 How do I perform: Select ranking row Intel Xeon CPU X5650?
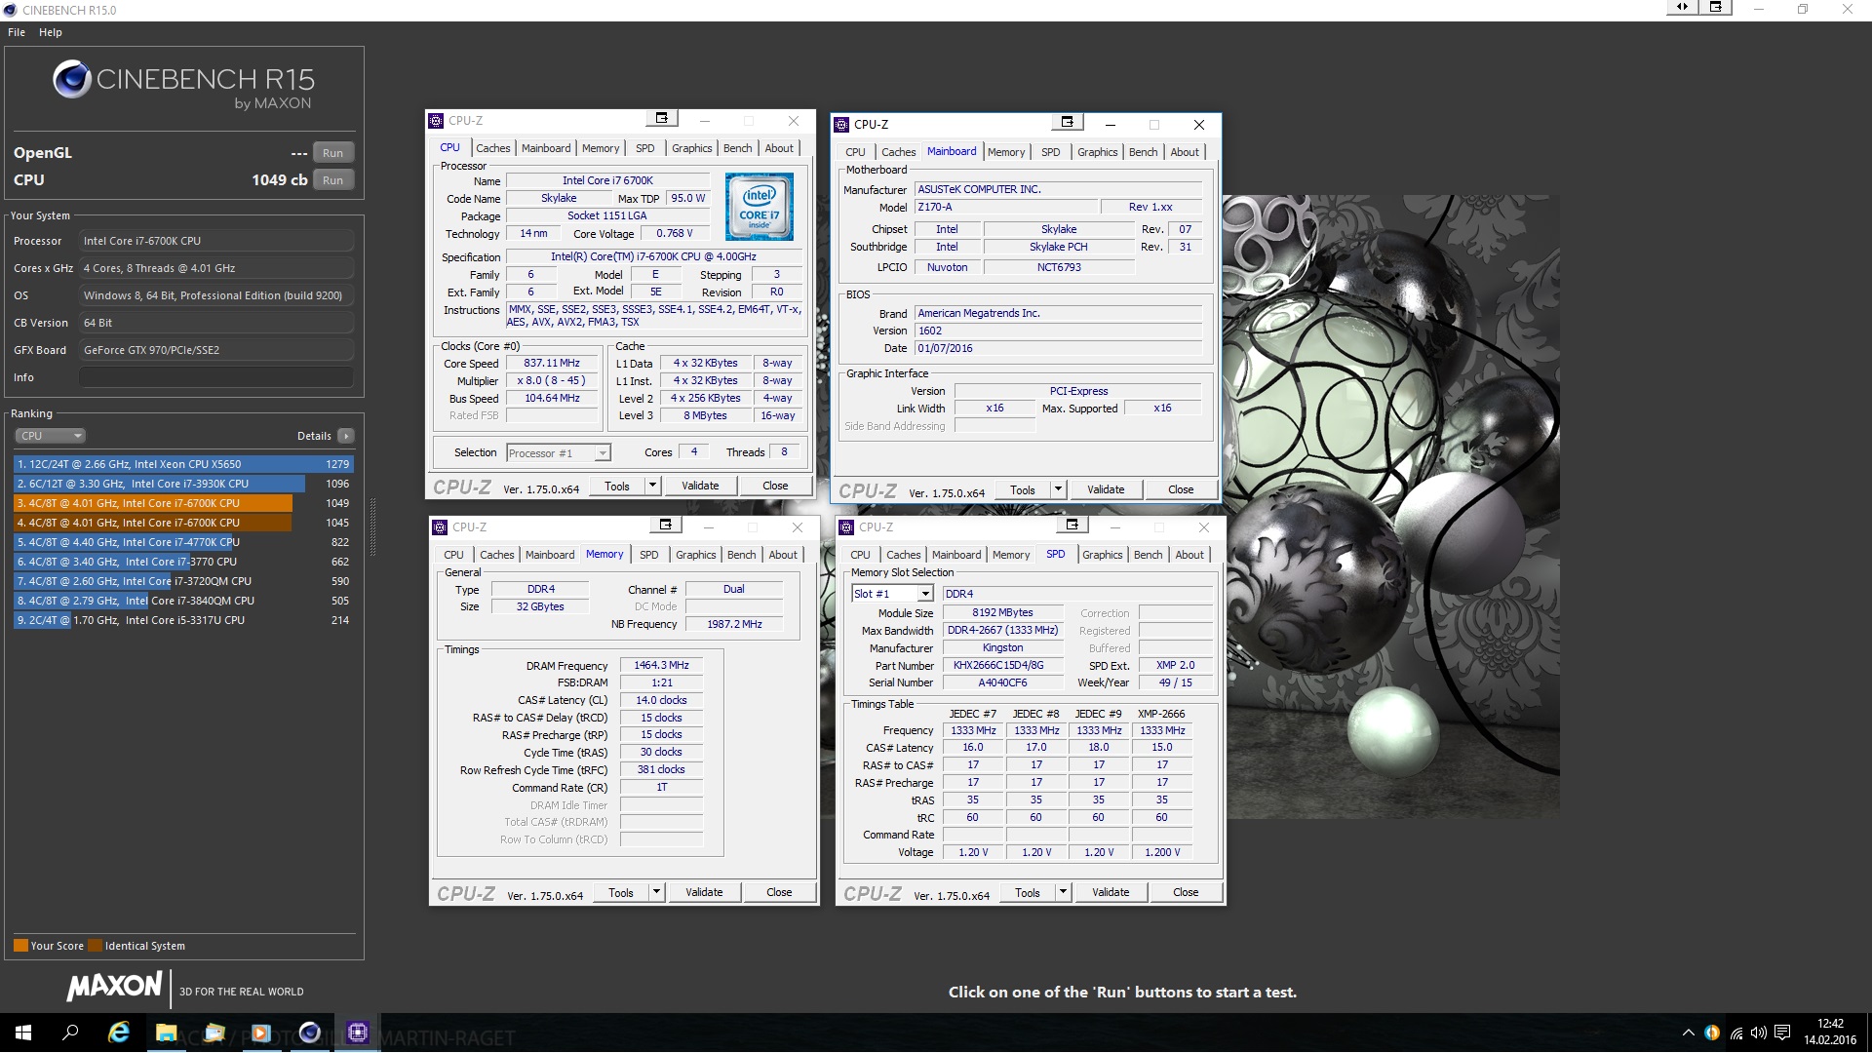pyautogui.click(x=183, y=464)
